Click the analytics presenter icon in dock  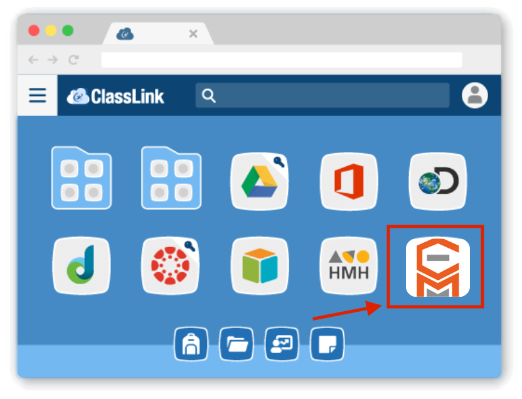(282, 344)
